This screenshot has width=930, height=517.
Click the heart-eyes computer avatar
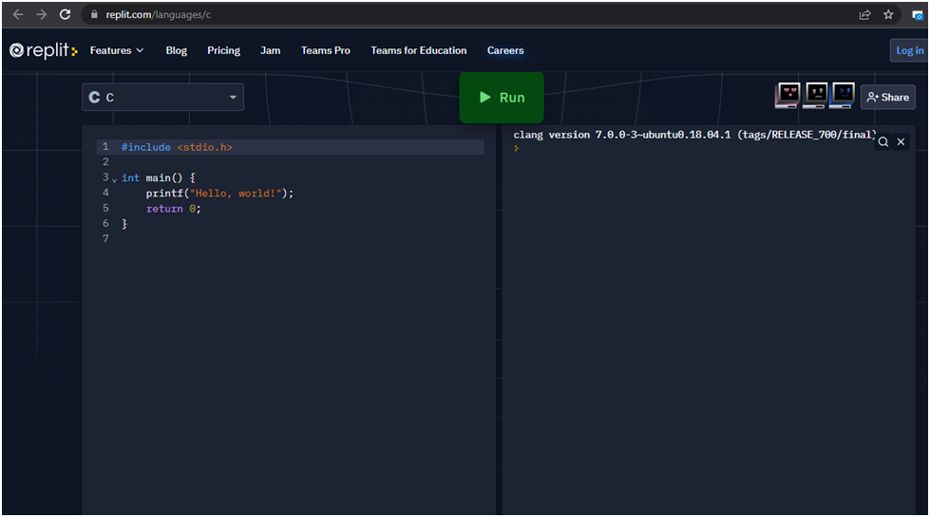click(788, 96)
